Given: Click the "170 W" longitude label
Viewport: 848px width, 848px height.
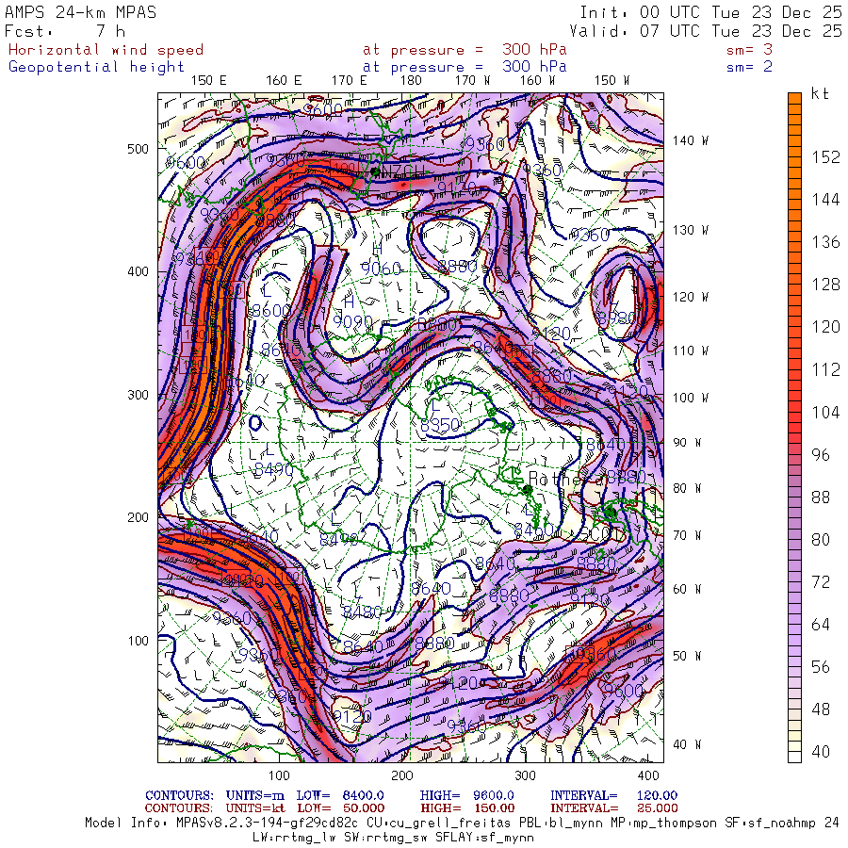Looking at the screenshot, I should click(472, 81).
